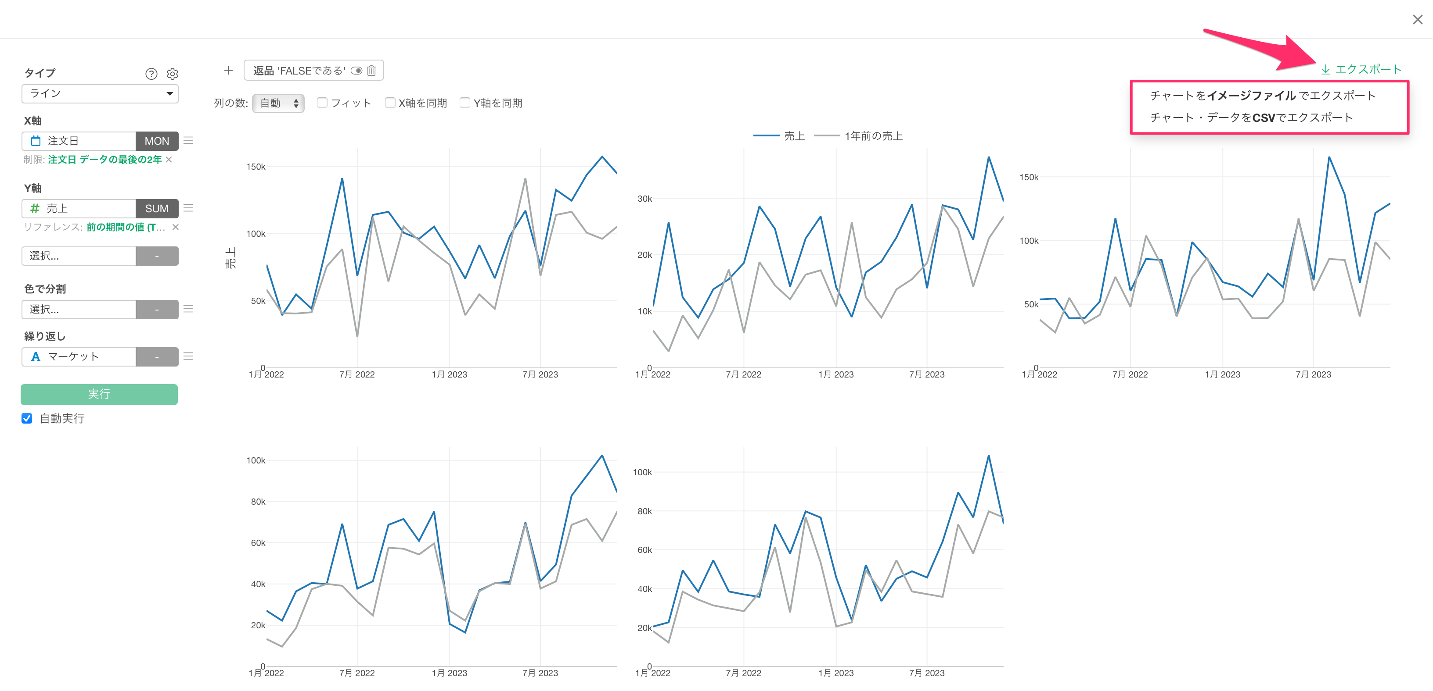Choose export chart data as CSV

[x=1251, y=117]
